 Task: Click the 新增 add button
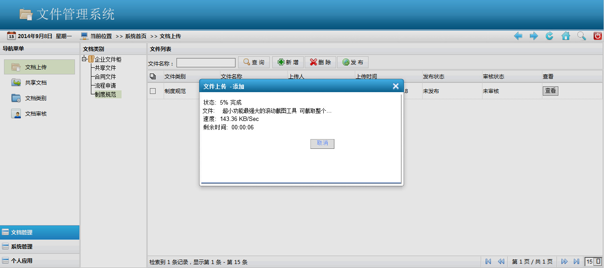click(288, 62)
